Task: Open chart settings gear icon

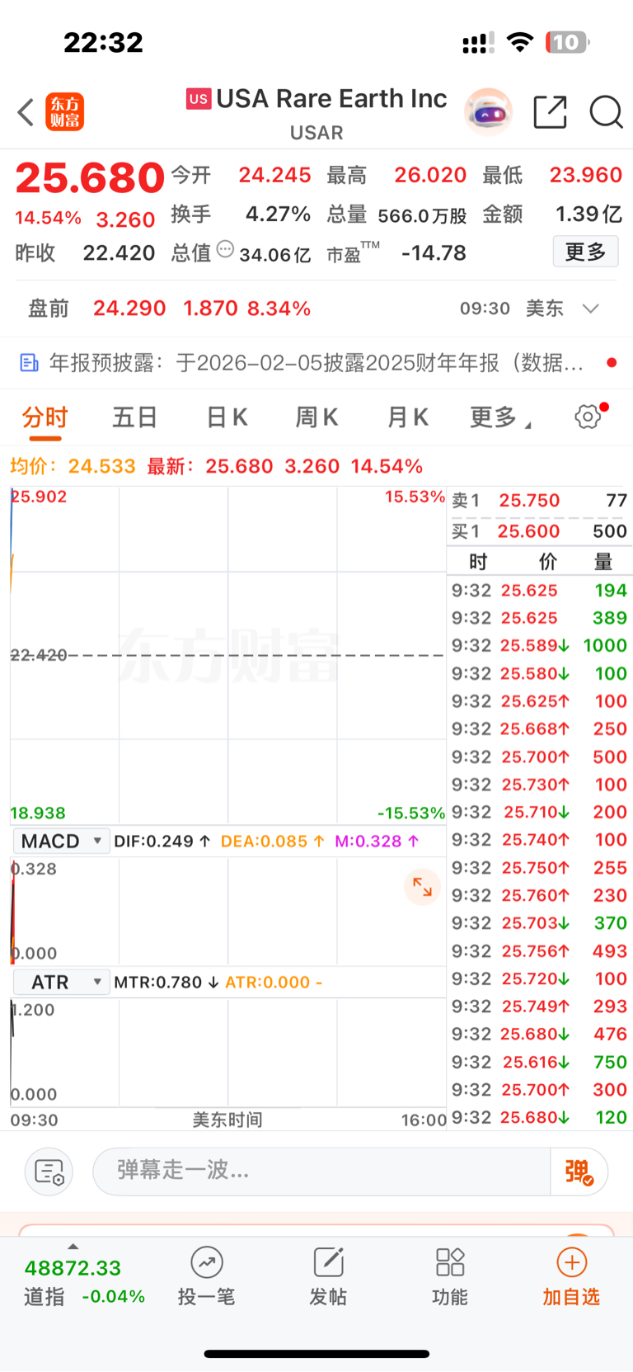Action: point(588,417)
